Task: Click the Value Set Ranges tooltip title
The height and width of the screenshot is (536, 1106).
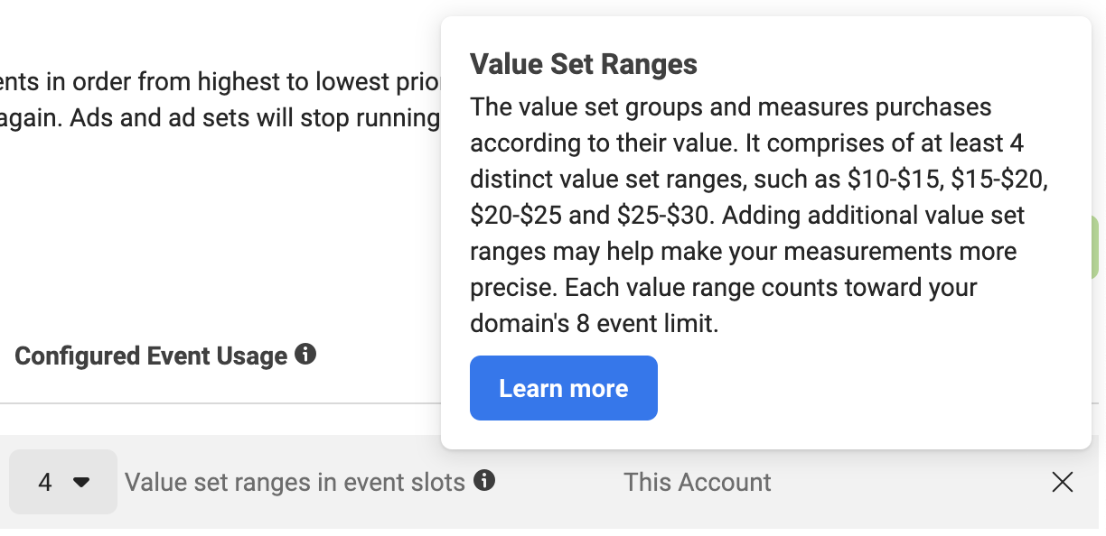Action: click(x=584, y=64)
